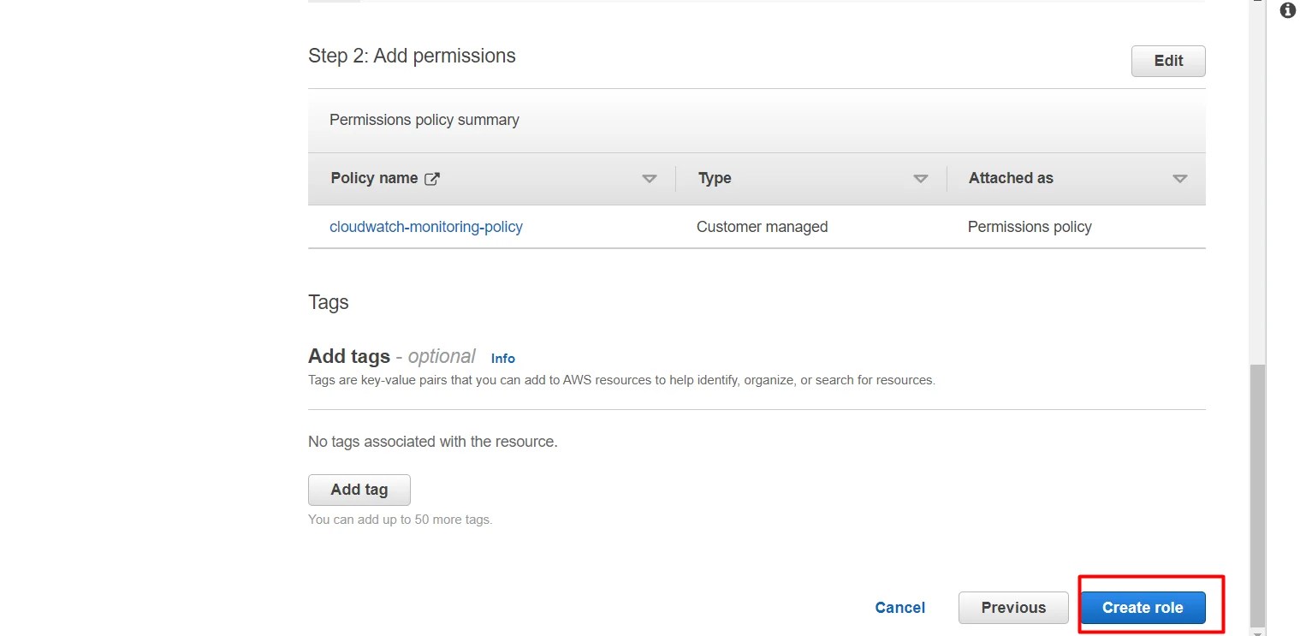Edit the Step 2 permissions
The height and width of the screenshot is (636, 1300).
[1167, 61]
